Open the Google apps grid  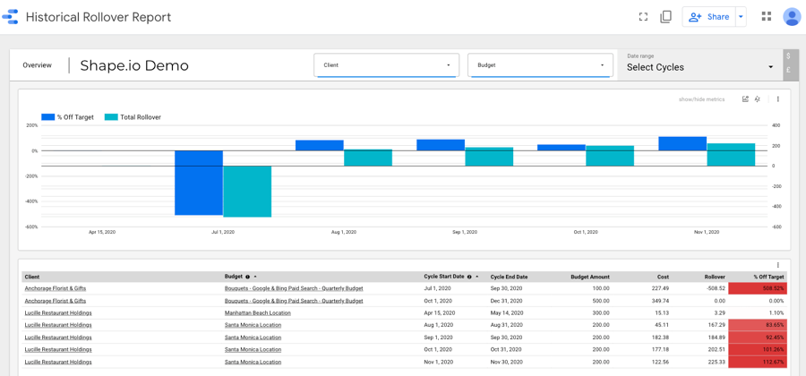pyautogui.click(x=767, y=16)
